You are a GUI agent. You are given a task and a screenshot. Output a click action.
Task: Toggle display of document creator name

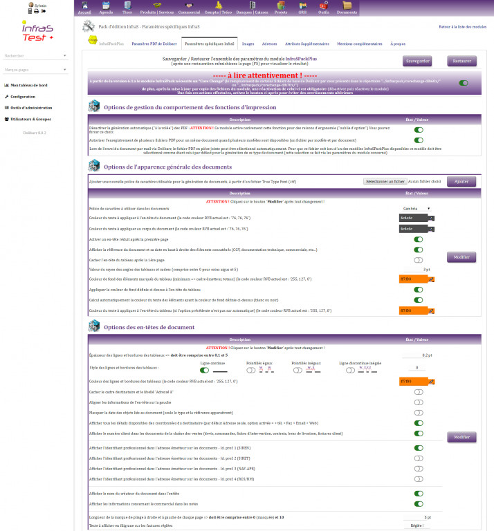click(x=419, y=494)
